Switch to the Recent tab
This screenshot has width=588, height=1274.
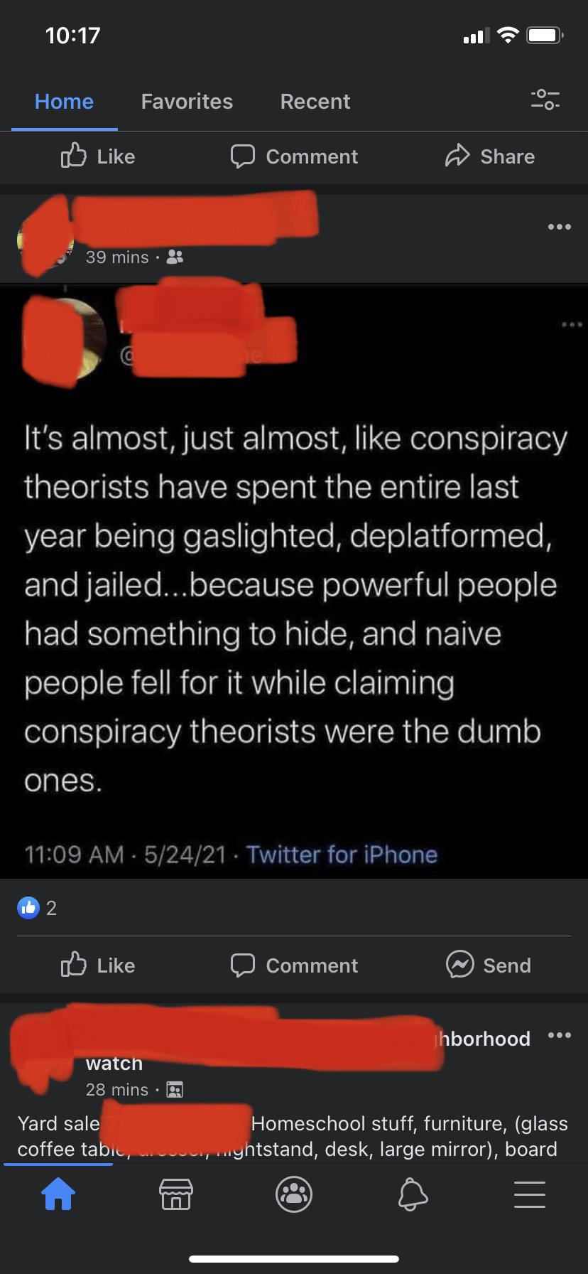[x=315, y=102]
